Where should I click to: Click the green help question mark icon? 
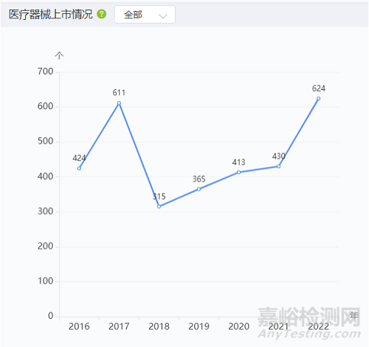(101, 14)
